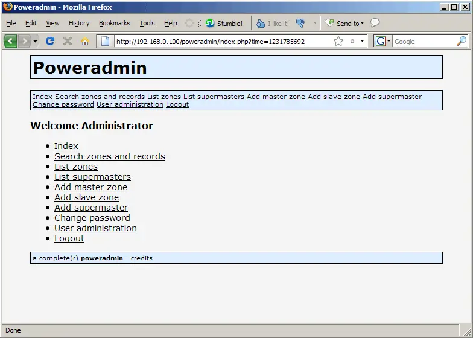This screenshot has height=338, width=473.
Task: Click Add master zone in top nav bar
Action: [276, 97]
